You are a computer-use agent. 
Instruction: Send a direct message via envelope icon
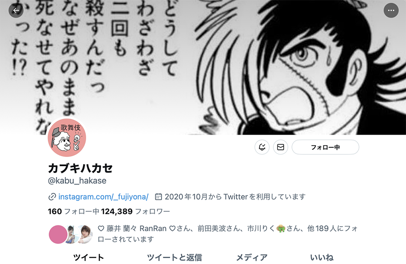click(281, 147)
